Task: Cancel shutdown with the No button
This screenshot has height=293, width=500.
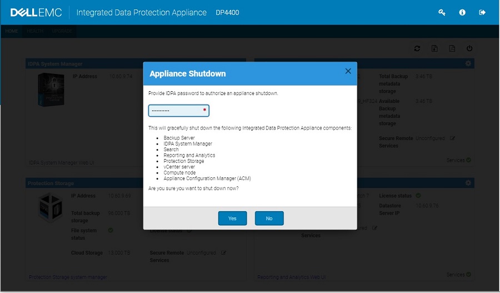Action: pos(269,218)
